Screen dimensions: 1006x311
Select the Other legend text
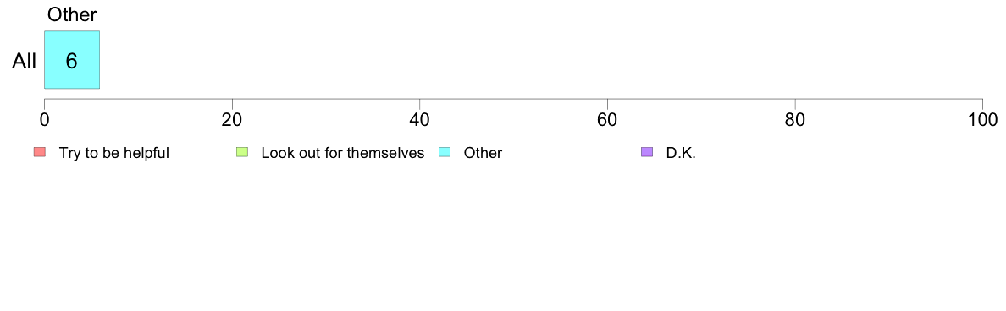484,153
